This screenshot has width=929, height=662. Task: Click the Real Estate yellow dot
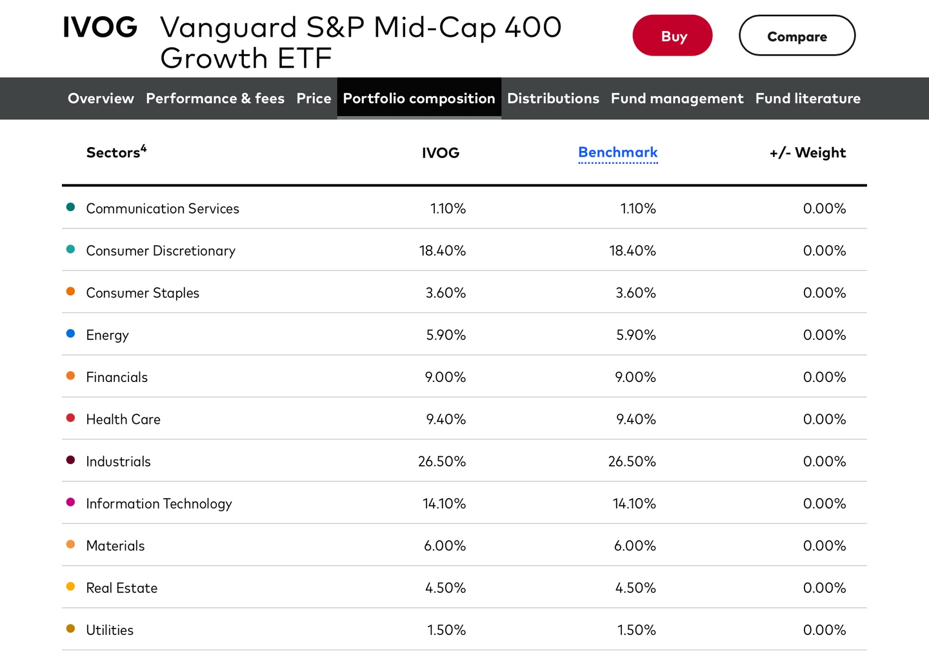pos(71,587)
